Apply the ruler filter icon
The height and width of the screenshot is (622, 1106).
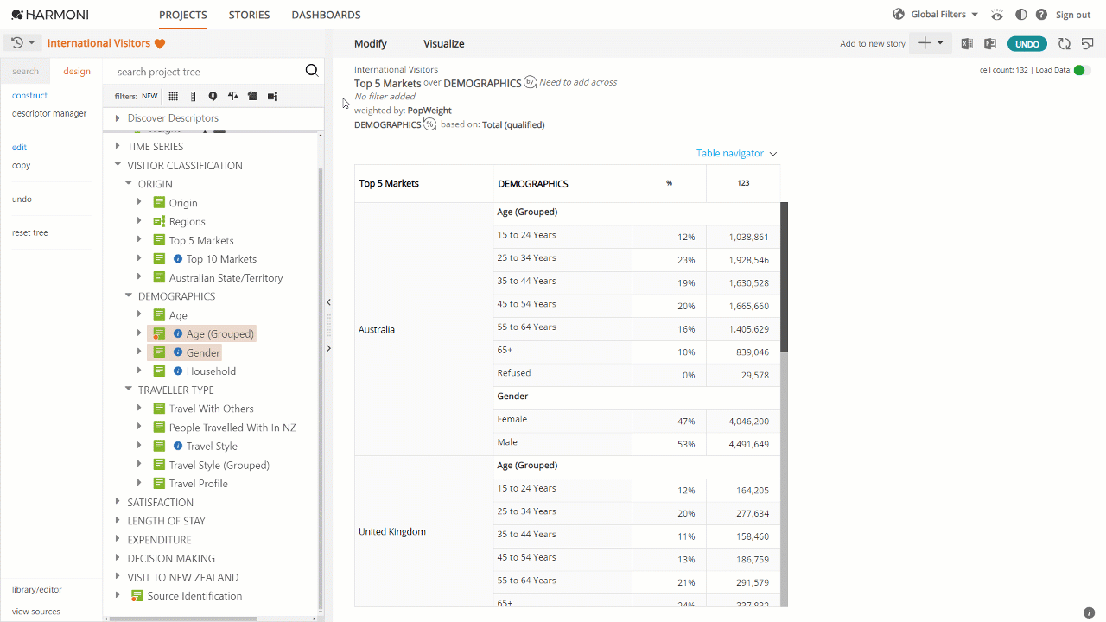pyautogui.click(x=194, y=96)
